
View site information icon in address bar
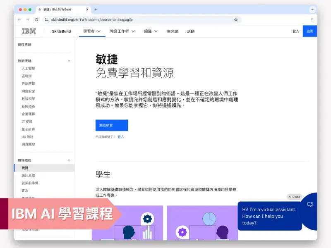click(46, 19)
